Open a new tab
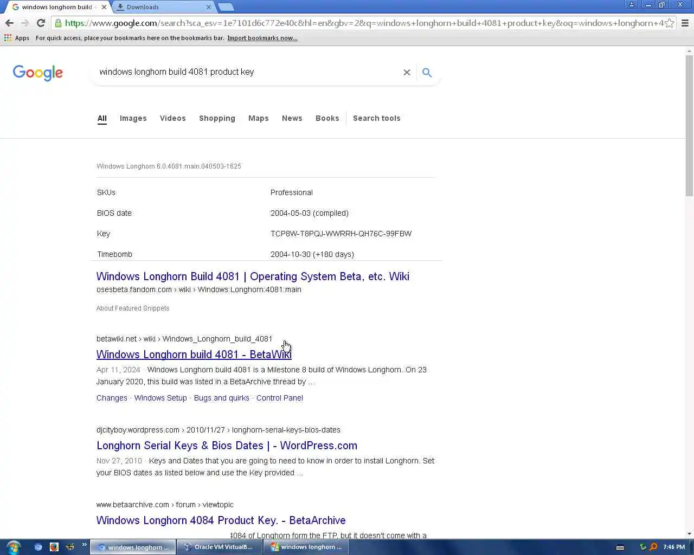The image size is (694, 555). [226, 7]
